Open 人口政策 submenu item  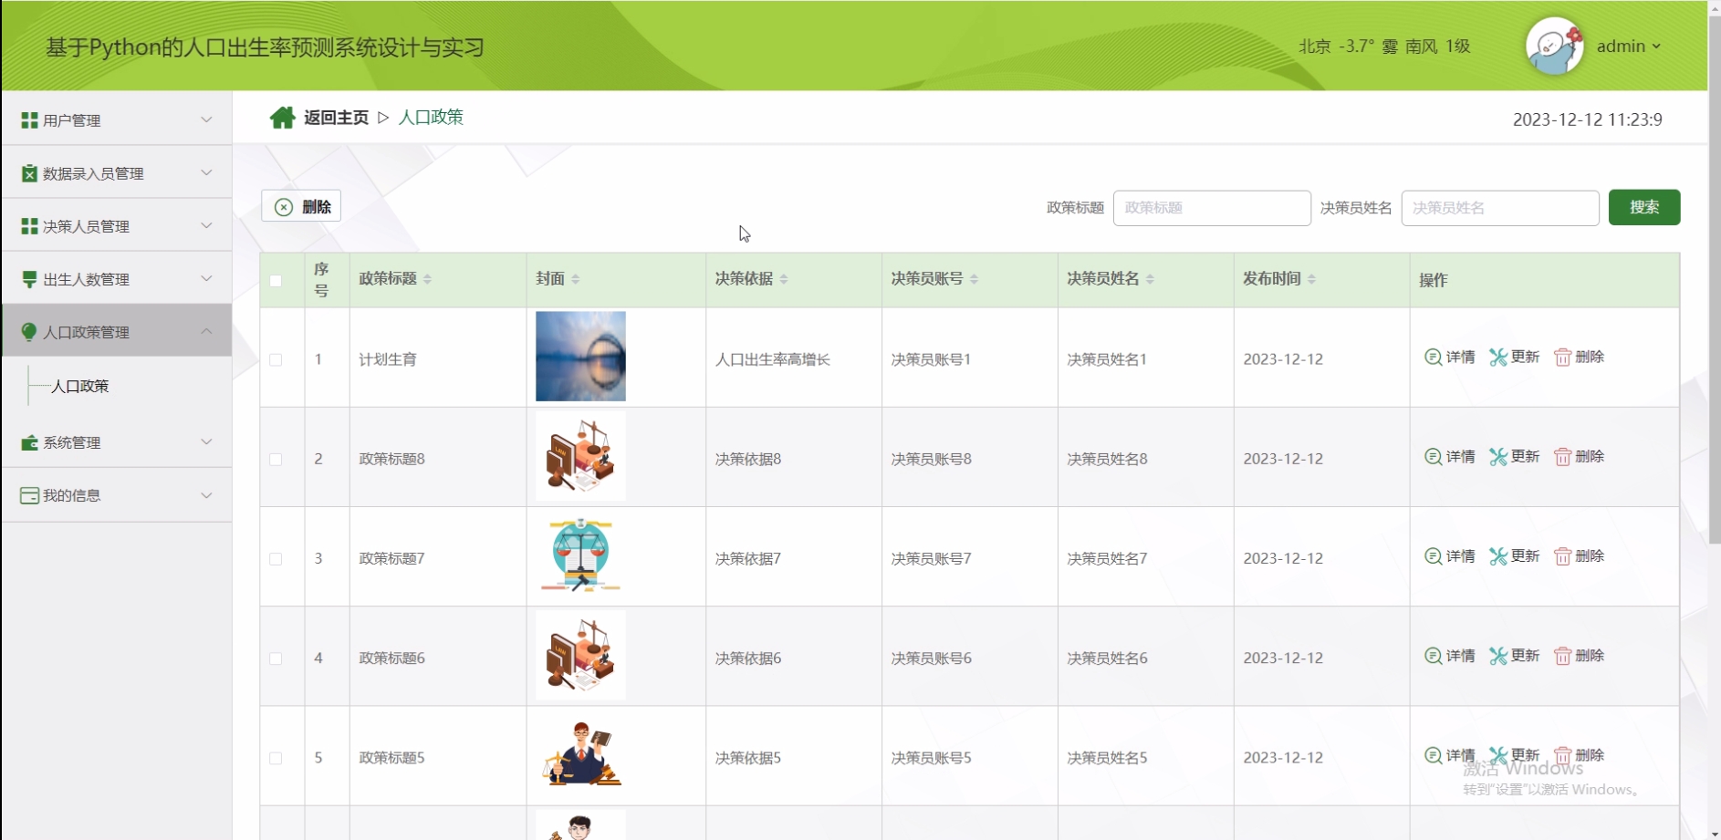pyautogui.click(x=80, y=386)
